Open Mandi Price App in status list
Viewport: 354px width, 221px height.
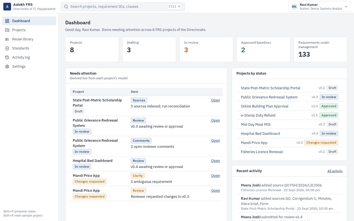[x=254, y=143]
